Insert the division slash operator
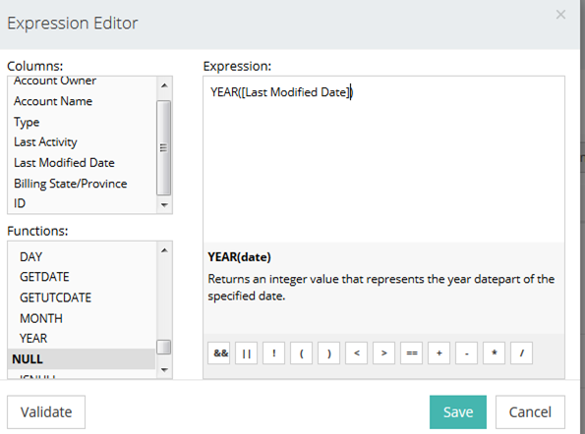This screenshot has width=585, height=434. tap(521, 353)
